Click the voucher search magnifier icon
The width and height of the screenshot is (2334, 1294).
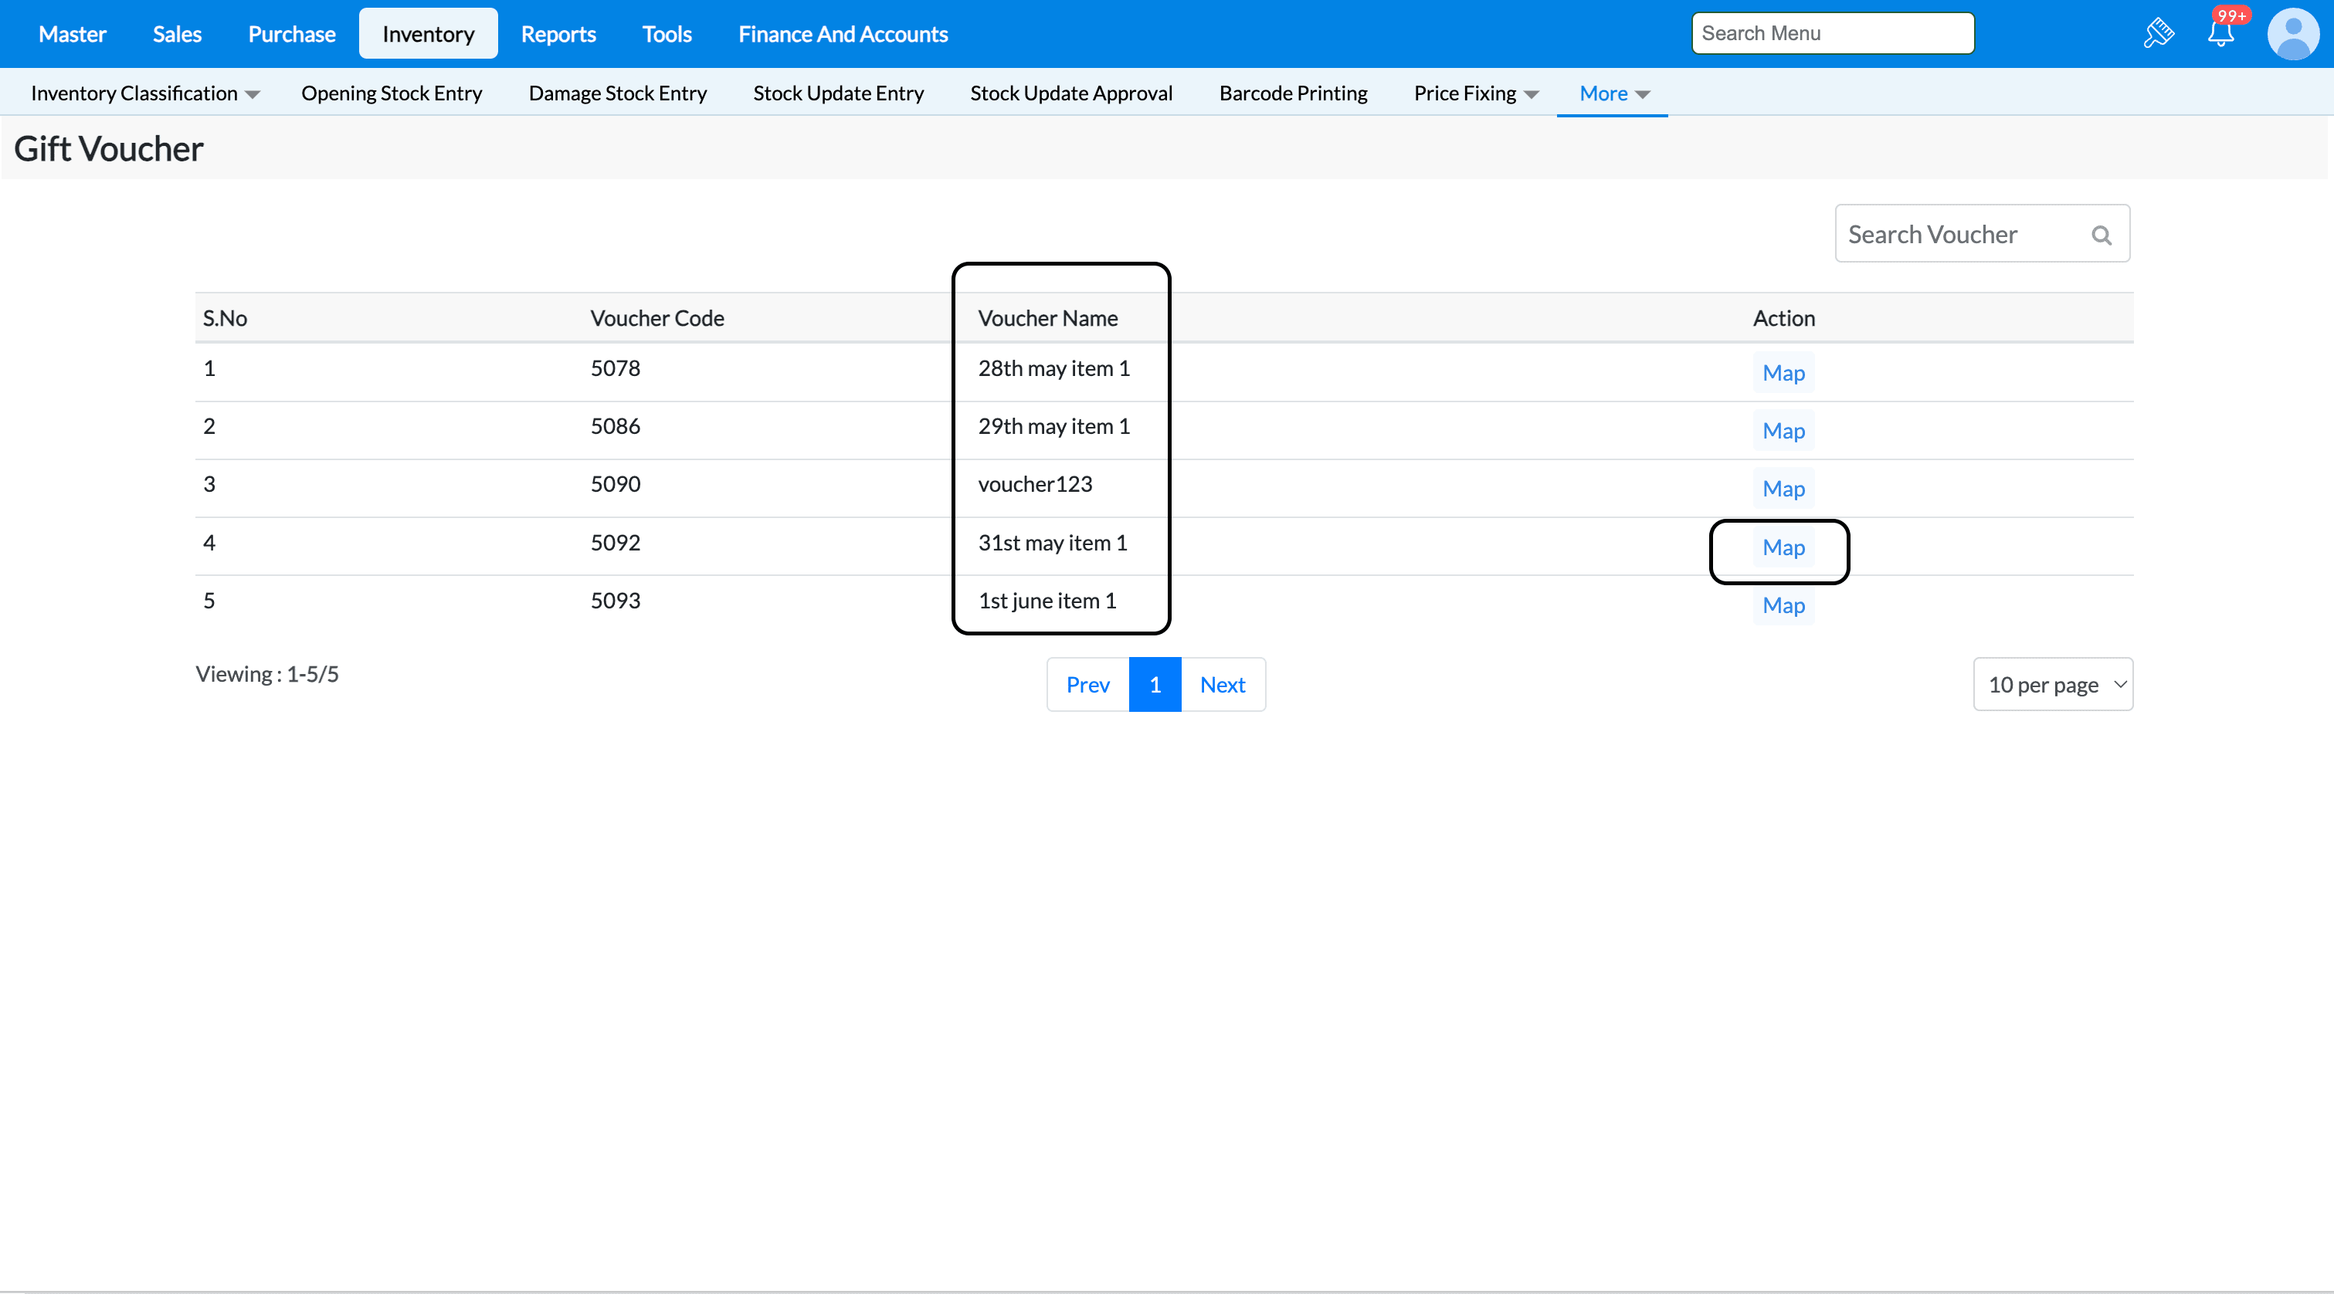2102,235
